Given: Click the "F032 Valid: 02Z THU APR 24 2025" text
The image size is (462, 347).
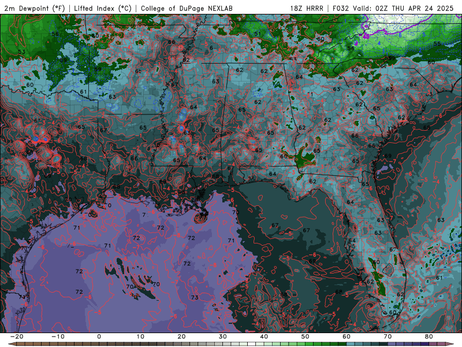Looking at the screenshot, I should tap(393, 8).
